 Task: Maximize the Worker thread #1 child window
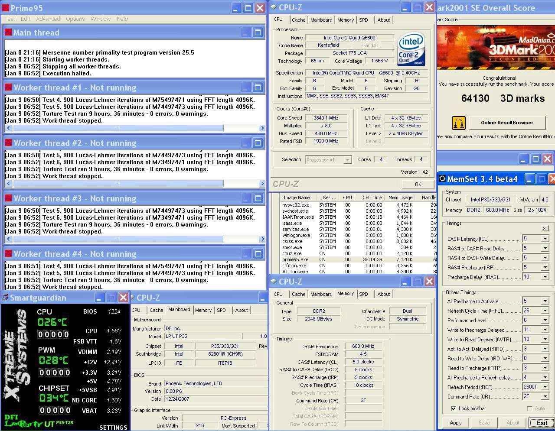click(x=258, y=87)
